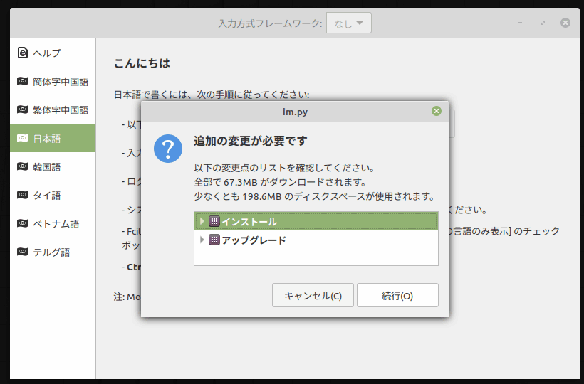The width and height of the screenshot is (584, 384).
Task: Click the heading 追加の変更が必要です
Action: [250, 141]
